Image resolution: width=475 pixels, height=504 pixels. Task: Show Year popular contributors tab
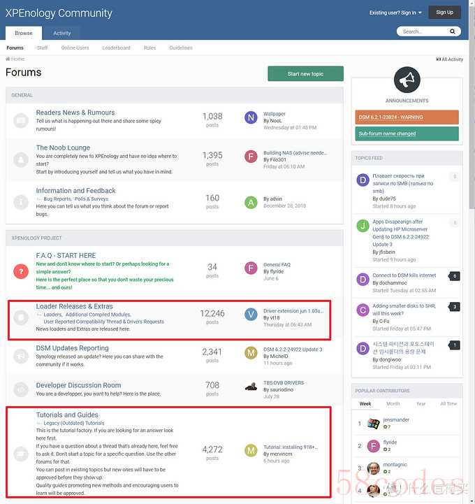421,404
